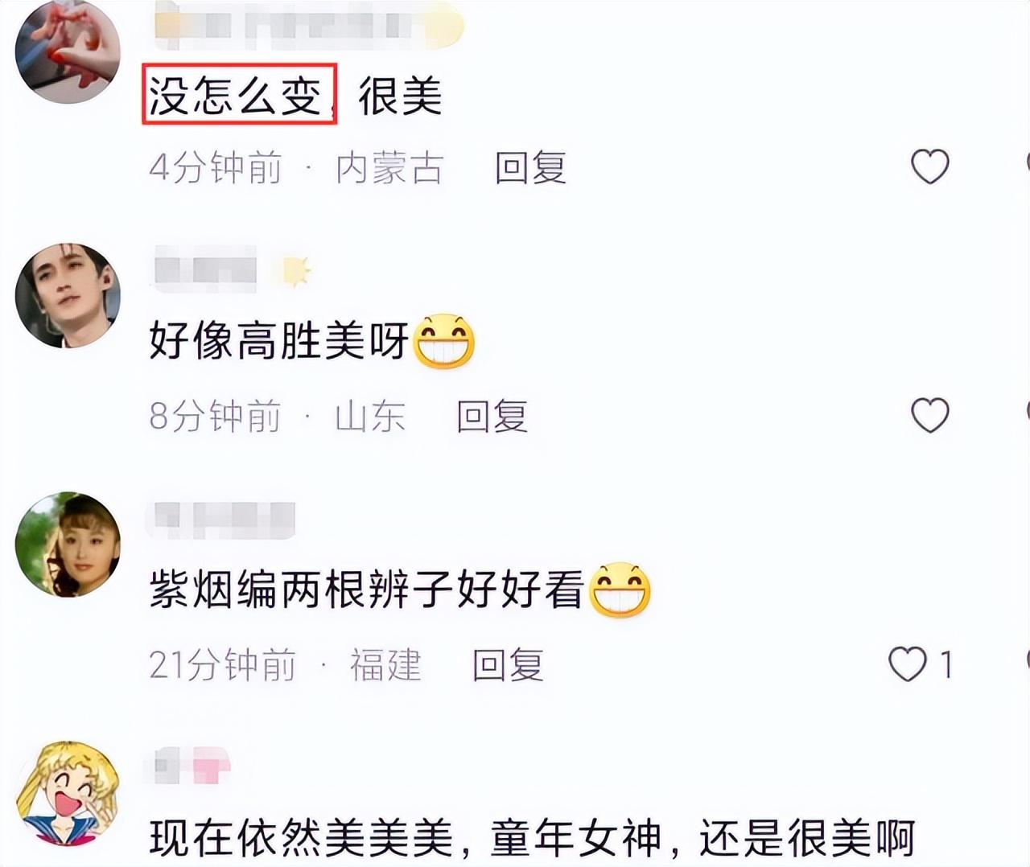Click the sun badge beside second username
The image size is (1030, 867).
pyautogui.click(x=296, y=272)
